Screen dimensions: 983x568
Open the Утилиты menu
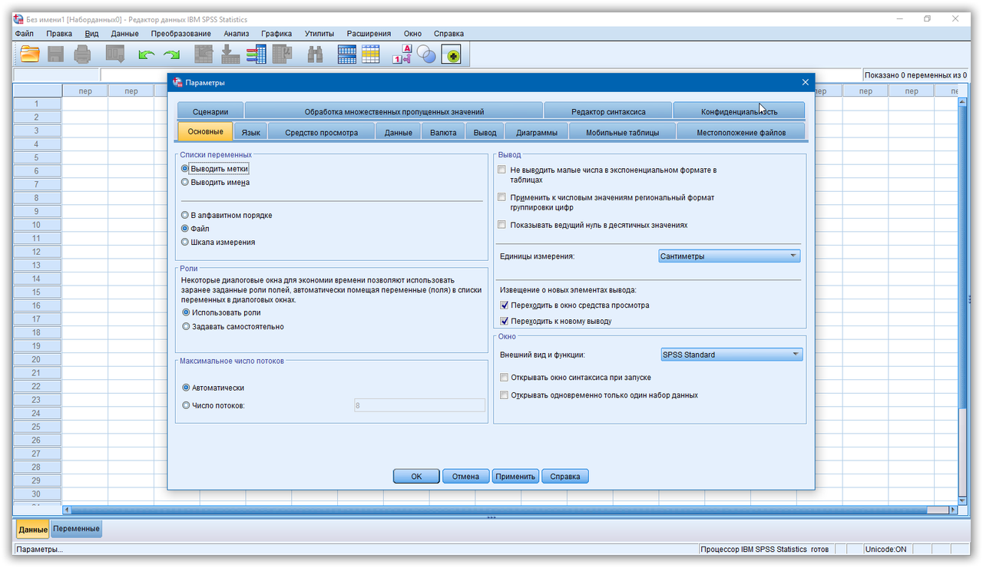(x=319, y=34)
